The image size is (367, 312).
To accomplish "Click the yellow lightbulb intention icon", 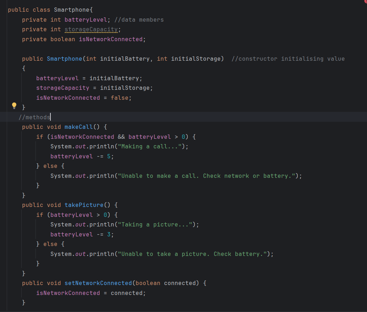I will point(14,105).
